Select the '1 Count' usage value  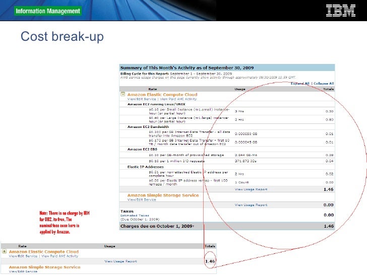(x=241, y=182)
